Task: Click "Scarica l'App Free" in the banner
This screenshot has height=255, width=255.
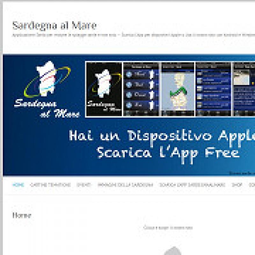Action: click(x=168, y=153)
